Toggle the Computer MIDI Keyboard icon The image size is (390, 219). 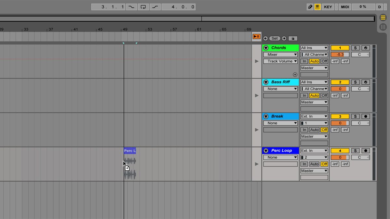pyautogui.click(x=318, y=6)
